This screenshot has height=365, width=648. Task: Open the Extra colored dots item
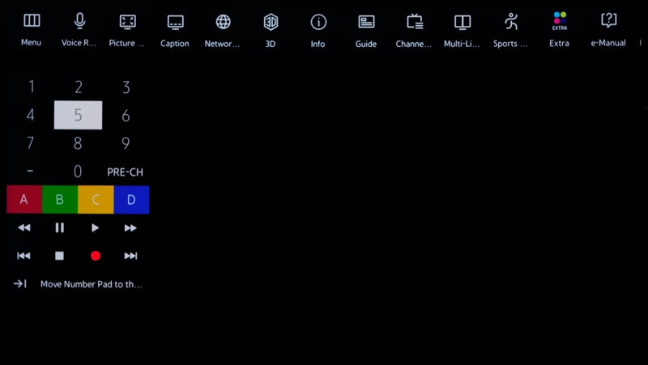pos(559,22)
